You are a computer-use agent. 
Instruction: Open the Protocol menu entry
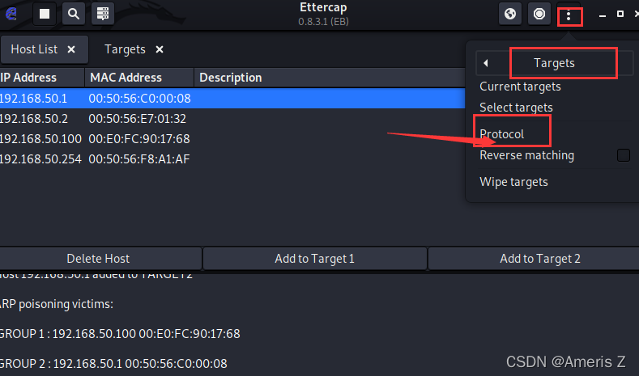[501, 134]
